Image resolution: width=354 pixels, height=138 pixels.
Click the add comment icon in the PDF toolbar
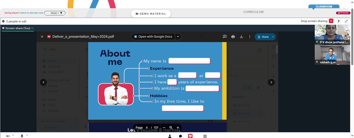(225, 36)
